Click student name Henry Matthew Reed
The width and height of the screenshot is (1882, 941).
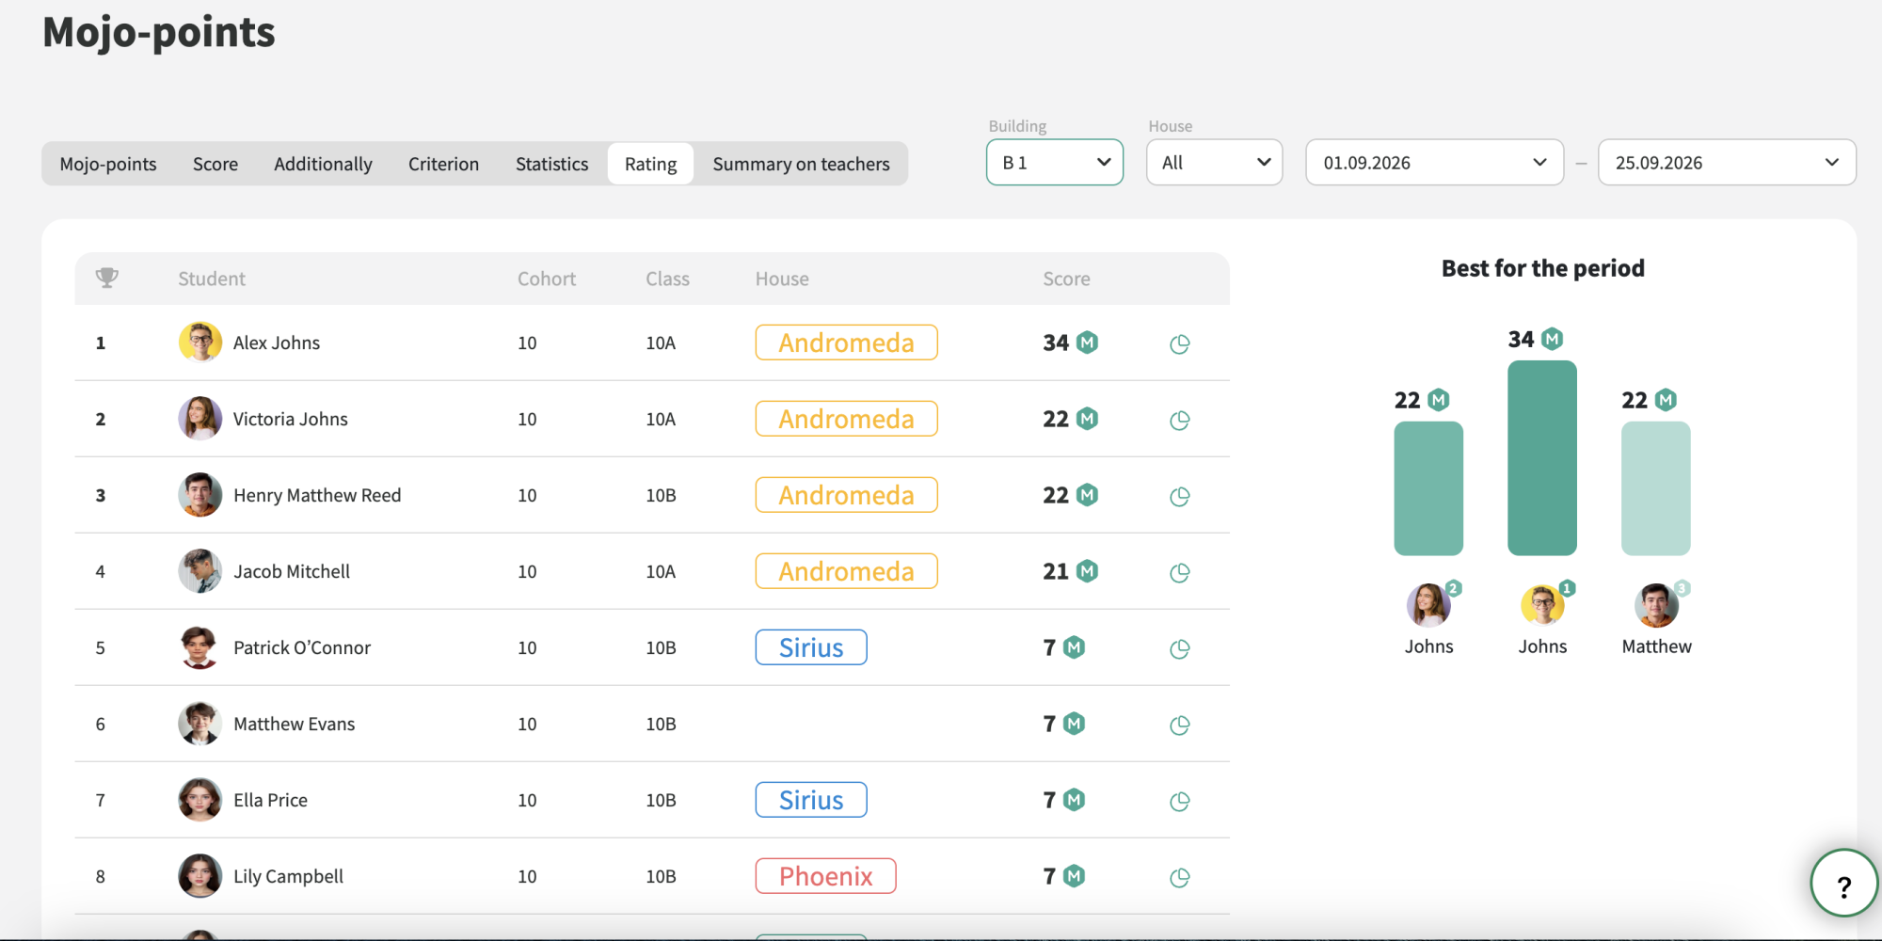pyautogui.click(x=317, y=495)
